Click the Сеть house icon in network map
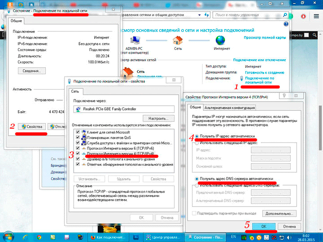The image size is (323, 242). [x=178, y=40]
